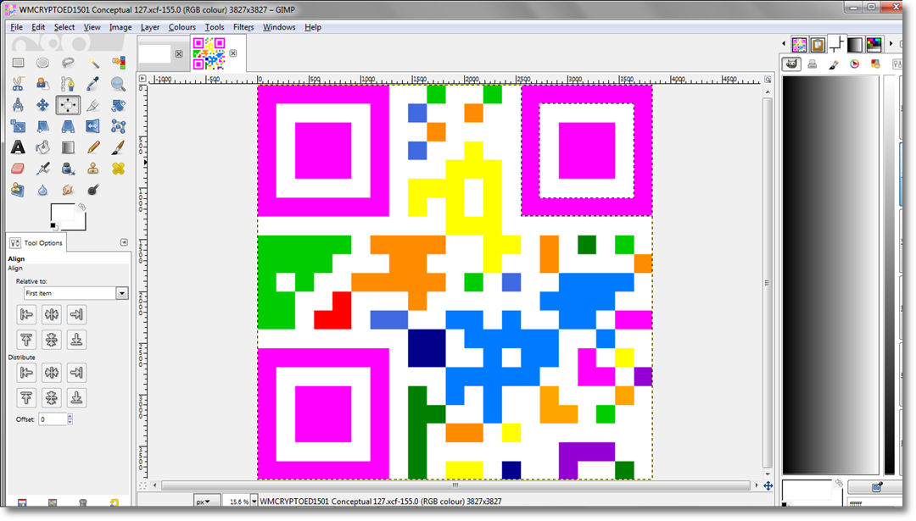Activate the Airbrush tool

click(42, 169)
